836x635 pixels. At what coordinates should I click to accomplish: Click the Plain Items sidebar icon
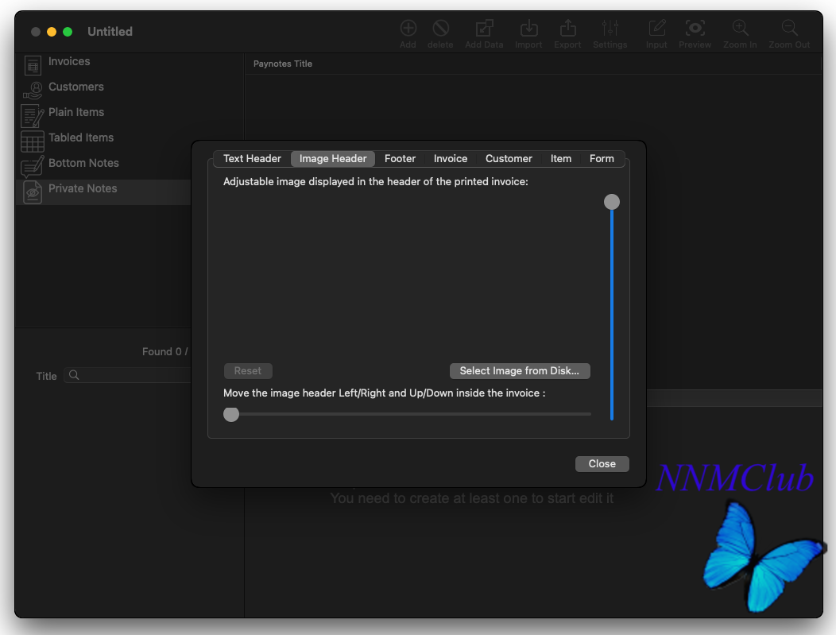click(x=32, y=116)
